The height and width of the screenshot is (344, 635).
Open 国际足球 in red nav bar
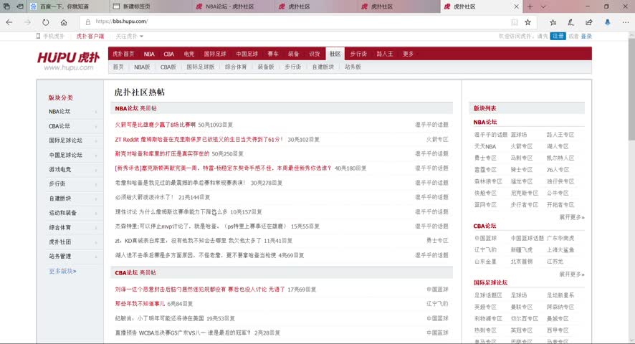(215, 54)
